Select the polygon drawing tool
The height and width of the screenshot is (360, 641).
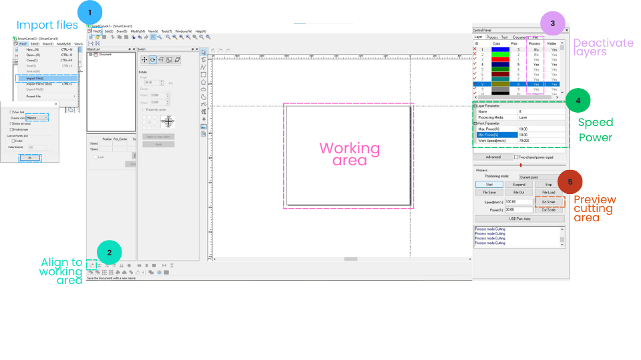(x=204, y=82)
